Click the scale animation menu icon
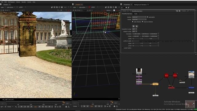The width and height of the screenshot is (197, 111). point(158,39)
